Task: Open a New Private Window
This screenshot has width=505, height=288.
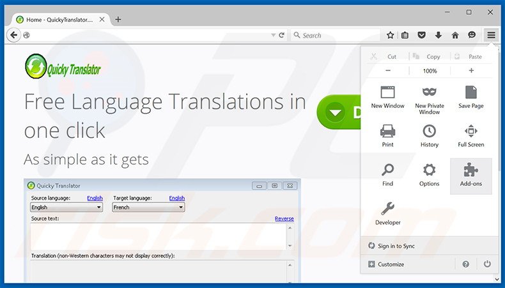Action: coord(430,100)
